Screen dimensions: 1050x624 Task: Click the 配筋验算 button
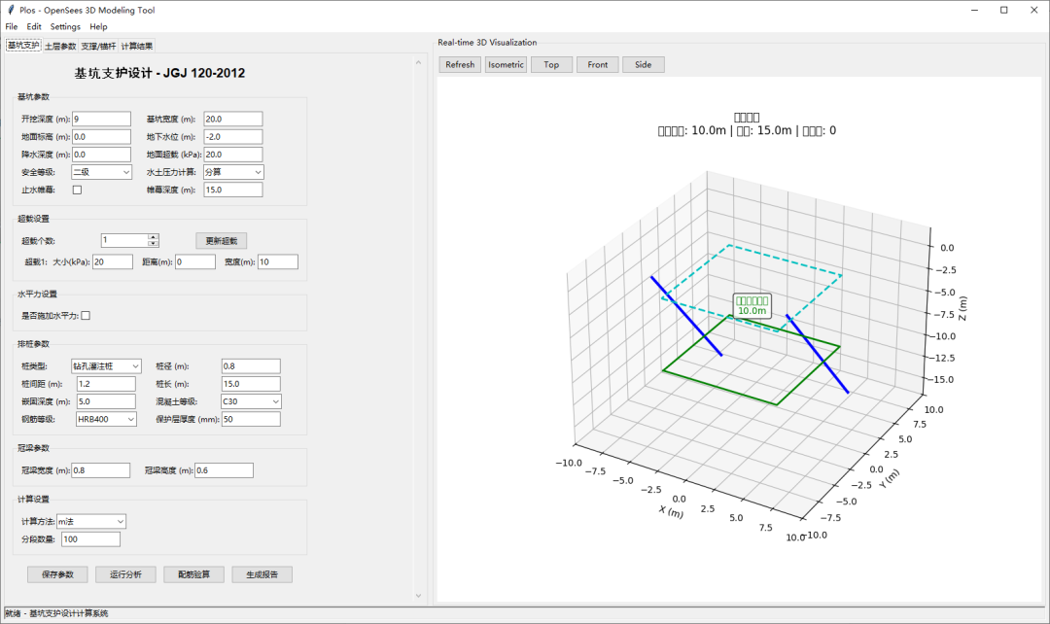coord(194,574)
